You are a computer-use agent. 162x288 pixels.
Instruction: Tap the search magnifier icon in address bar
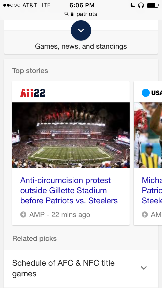67,14
